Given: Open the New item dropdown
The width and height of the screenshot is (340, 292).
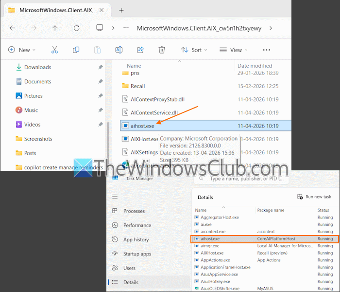Looking at the screenshot, I should pos(22,50).
